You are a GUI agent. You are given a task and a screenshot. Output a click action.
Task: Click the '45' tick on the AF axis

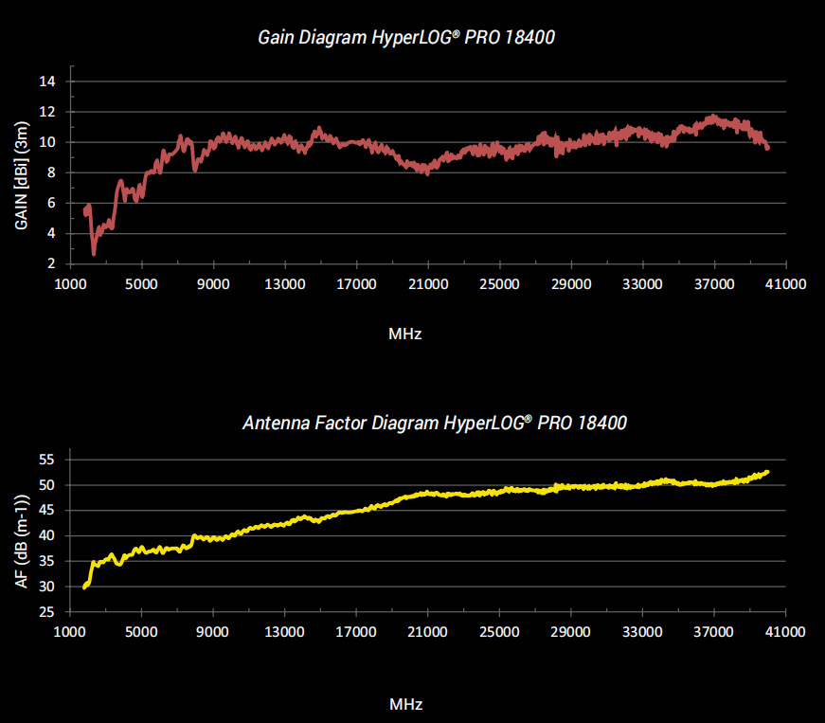pyautogui.click(x=46, y=511)
